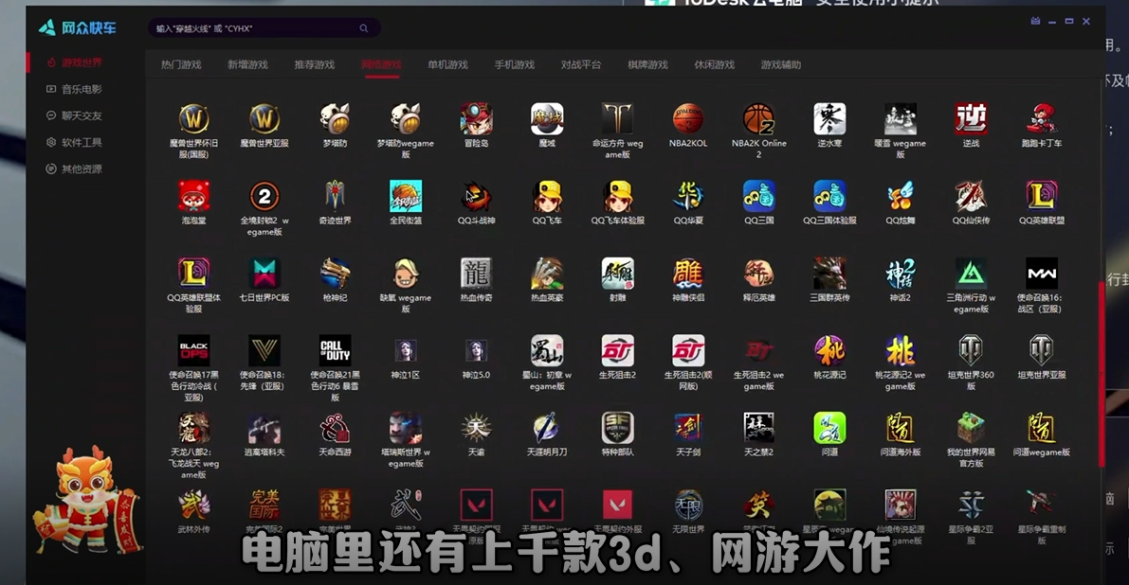The height and width of the screenshot is (585, 1129).
Task: Open the skin icon in title bar
Action: 1035,22
